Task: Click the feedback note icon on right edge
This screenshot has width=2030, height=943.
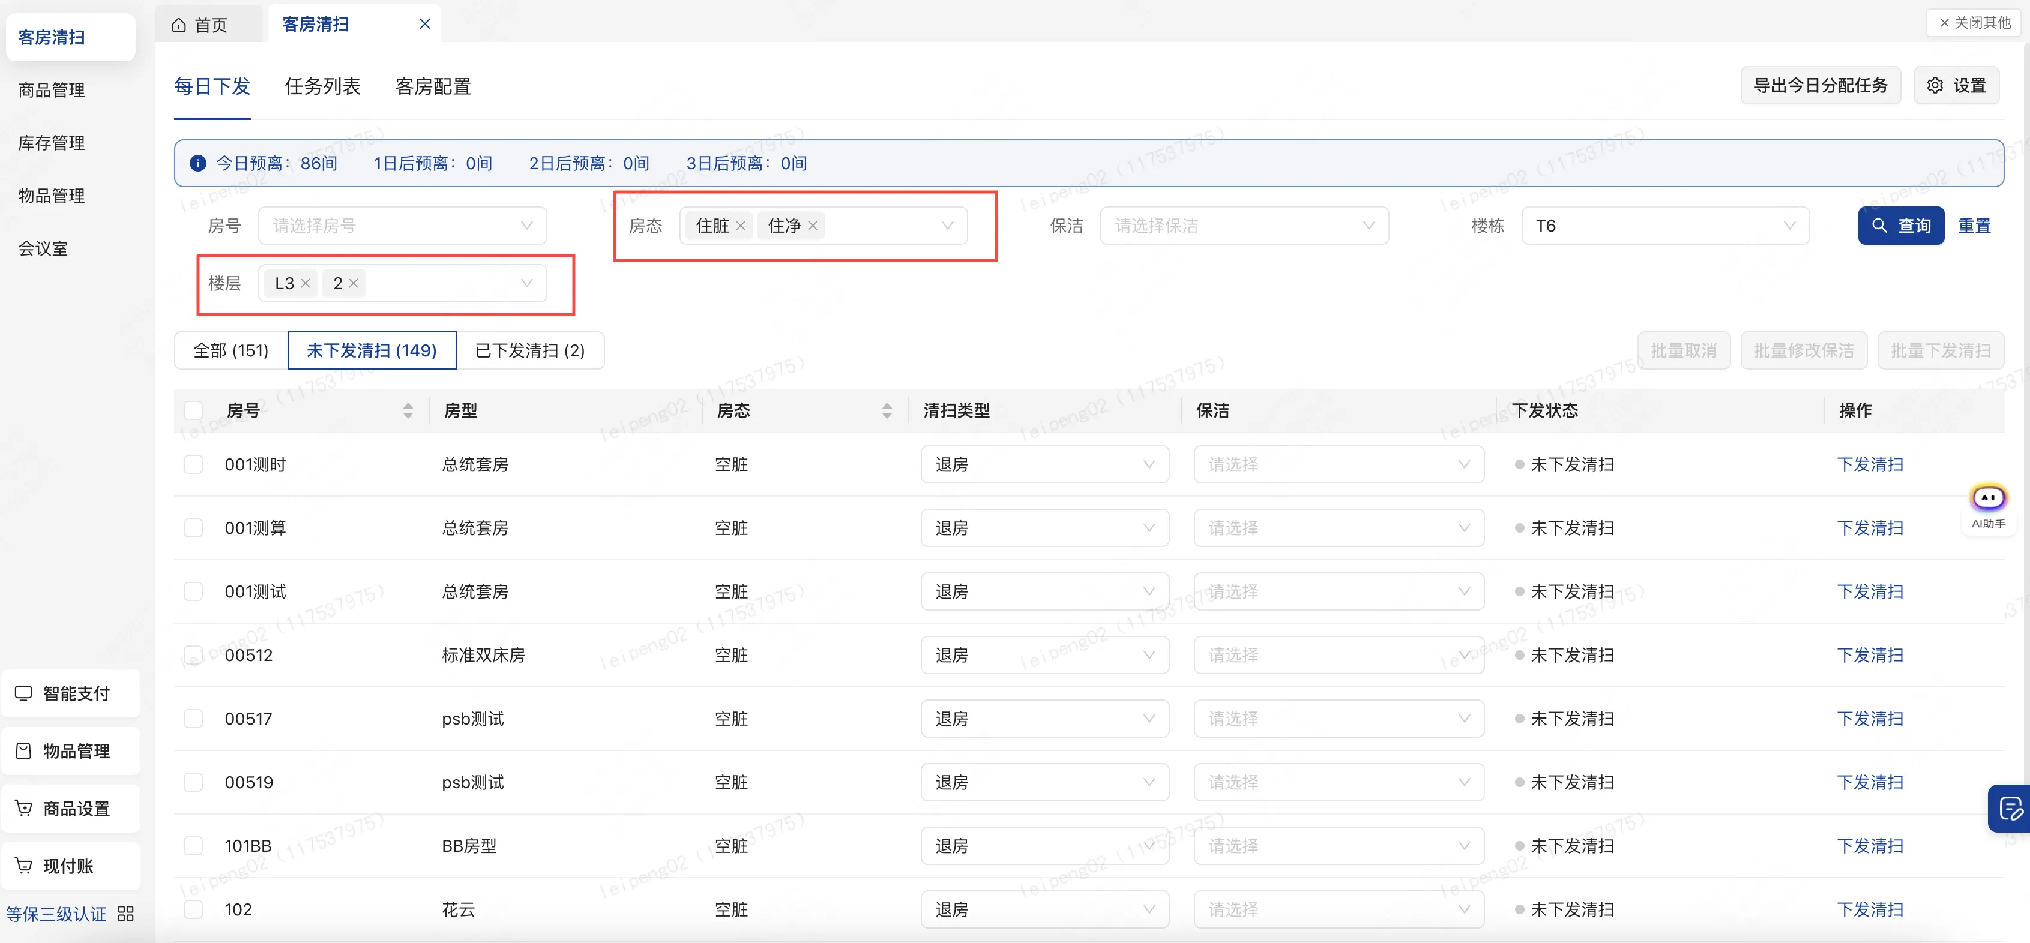Action: click(2010, 808)
